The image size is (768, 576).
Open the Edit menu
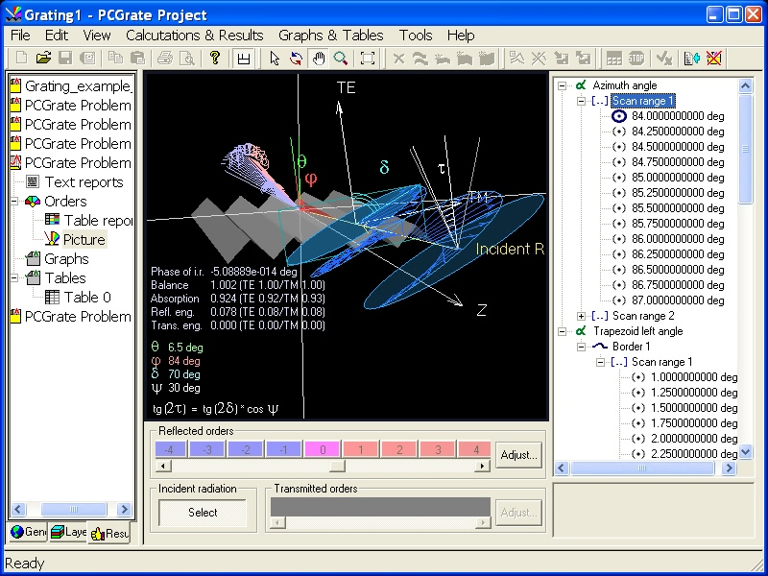[57, 36]
